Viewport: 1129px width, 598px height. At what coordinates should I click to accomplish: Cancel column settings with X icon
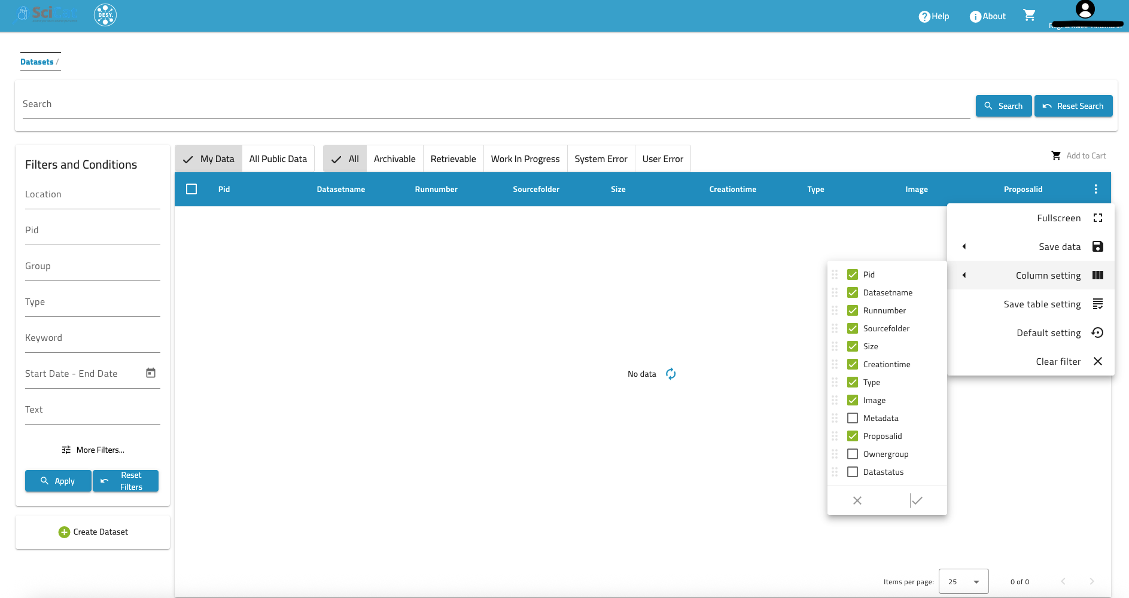tap(857, 501)
